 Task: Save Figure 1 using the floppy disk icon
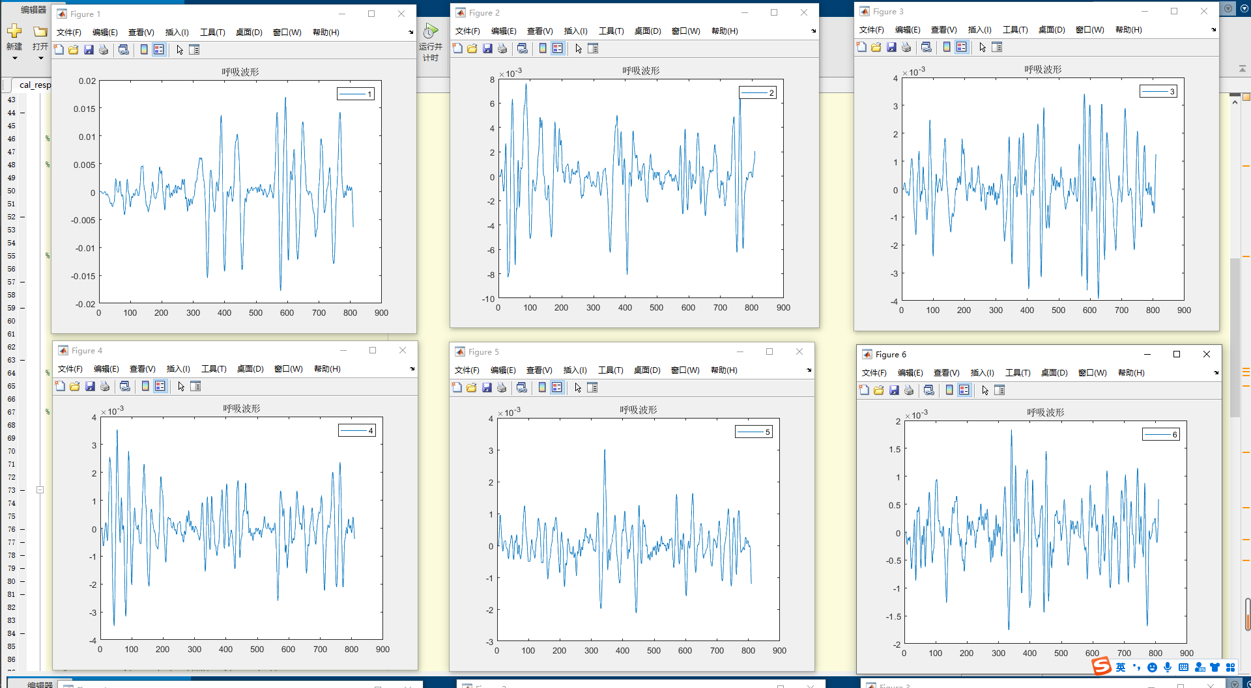[x=89, y=49]
